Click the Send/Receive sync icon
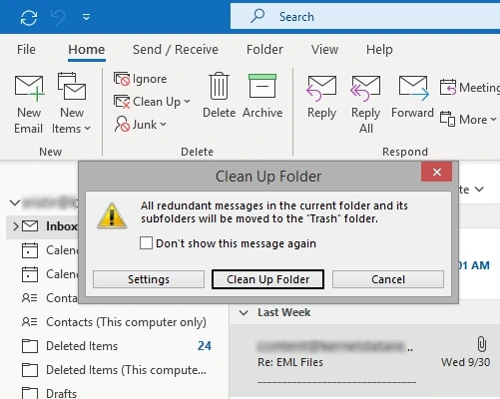This screenshot has height=399, width=500. click(29, 17)
